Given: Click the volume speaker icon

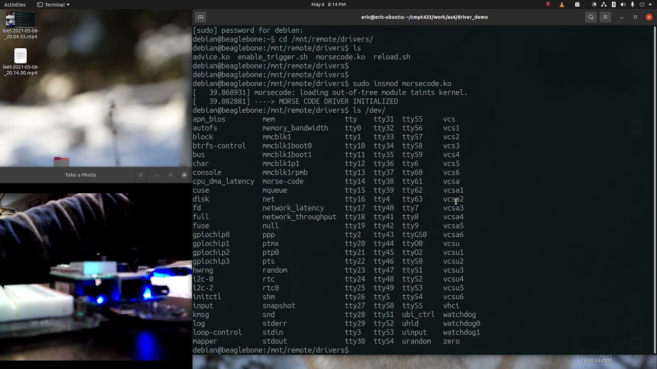Looking at the screenshot, I should (623, 5).
